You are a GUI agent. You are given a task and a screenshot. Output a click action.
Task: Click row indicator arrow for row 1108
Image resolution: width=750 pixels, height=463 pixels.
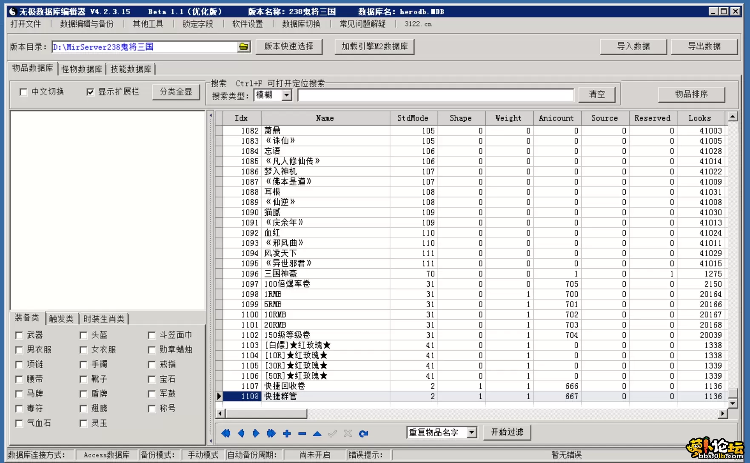219,396
